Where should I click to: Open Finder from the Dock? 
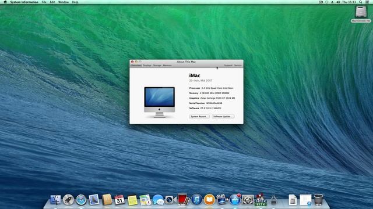point(55,200)
